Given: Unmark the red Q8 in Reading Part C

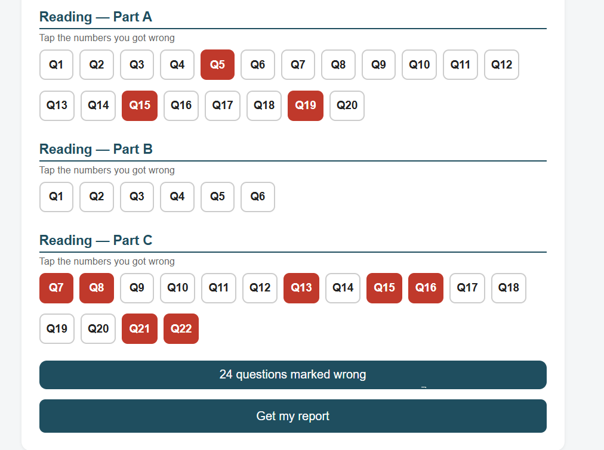Looking at the screenshot, I should 97,288.
